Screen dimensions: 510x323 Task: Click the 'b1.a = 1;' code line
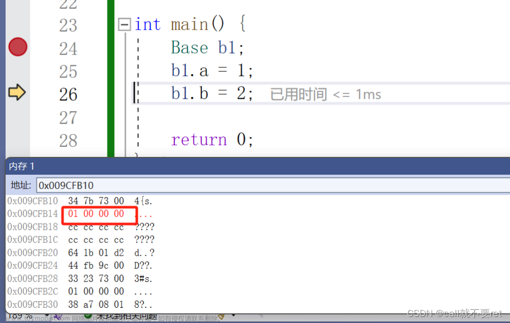[x=212, y=71]
